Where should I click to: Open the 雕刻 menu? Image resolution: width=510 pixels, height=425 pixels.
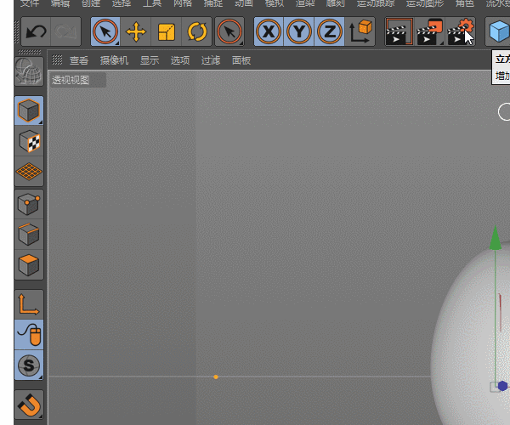coord(336,3)
